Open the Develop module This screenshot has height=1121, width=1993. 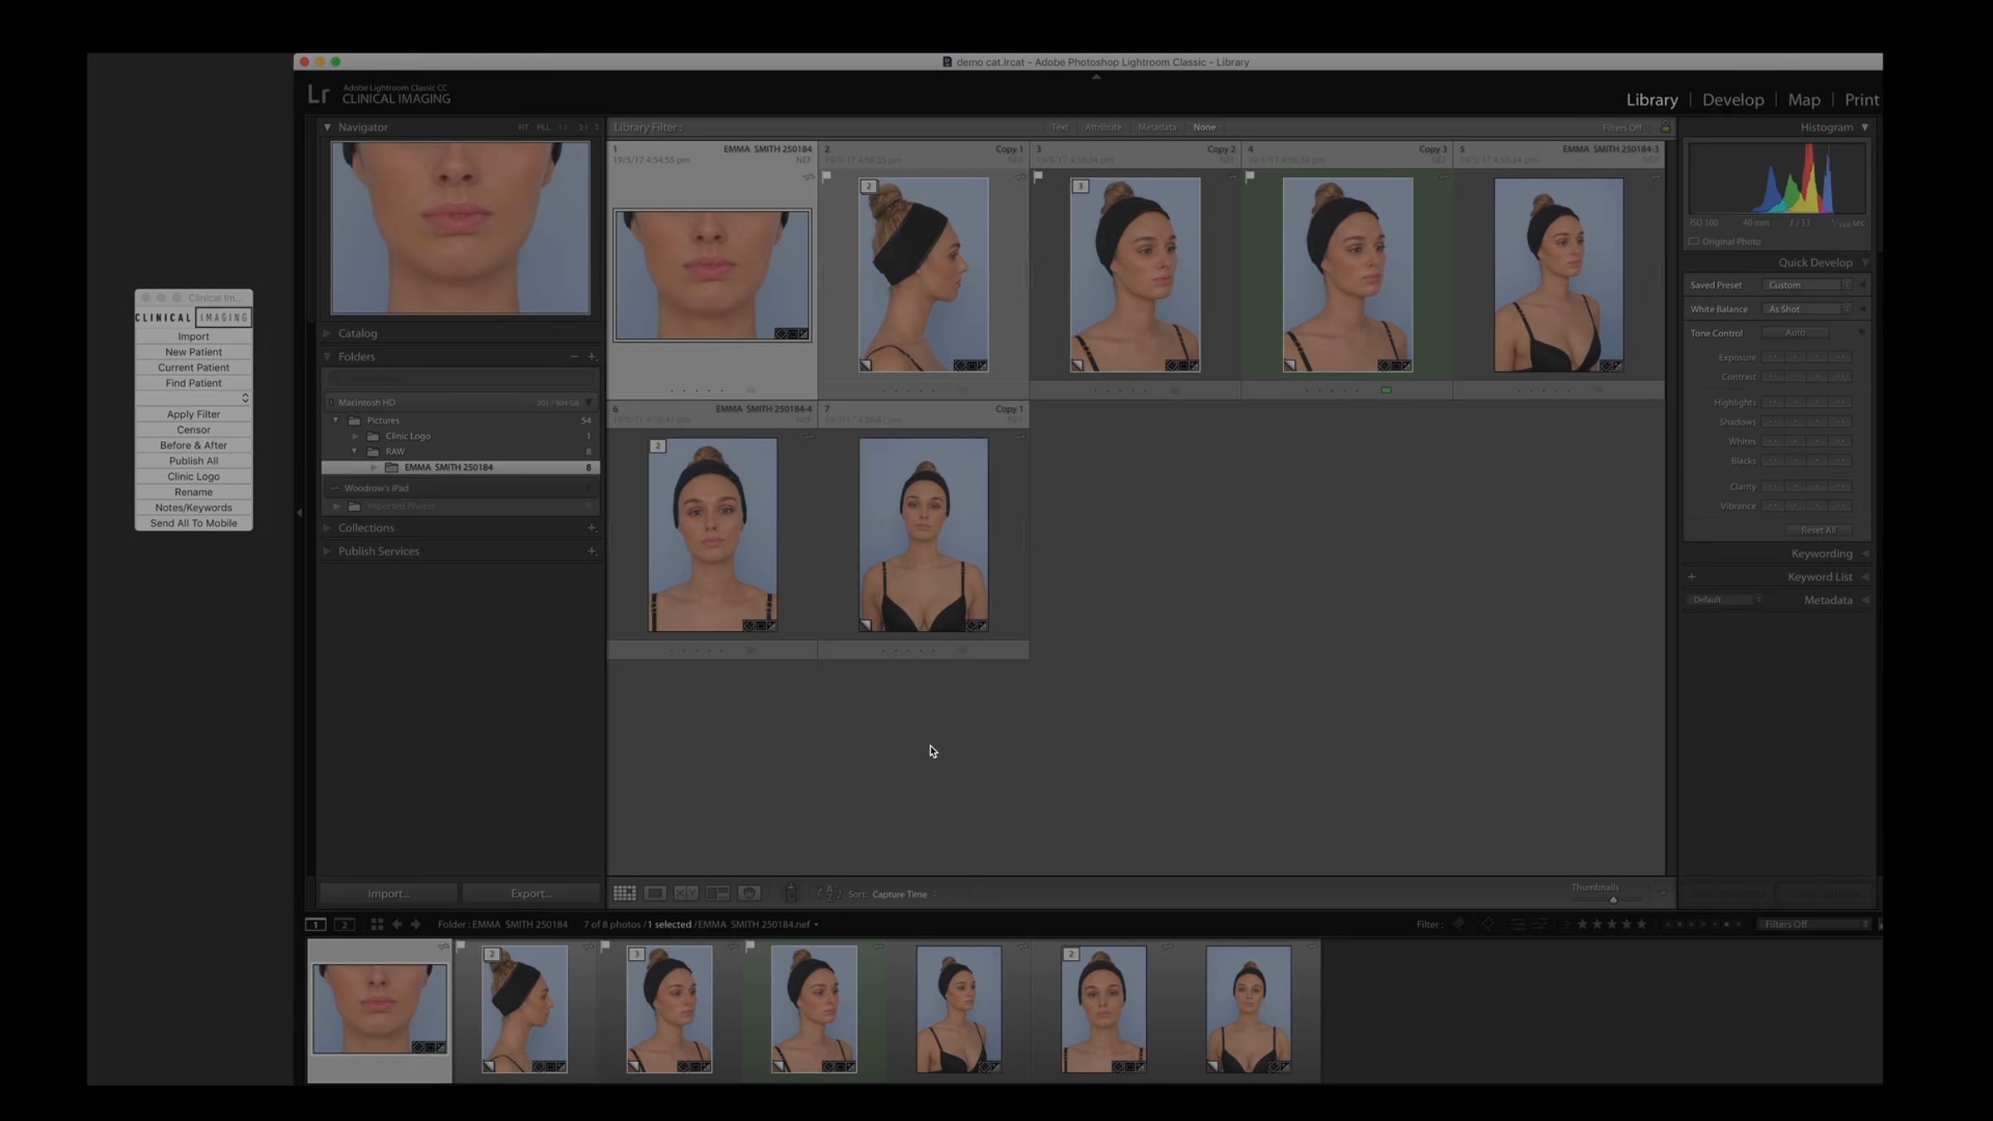(x=1733, y=100)
